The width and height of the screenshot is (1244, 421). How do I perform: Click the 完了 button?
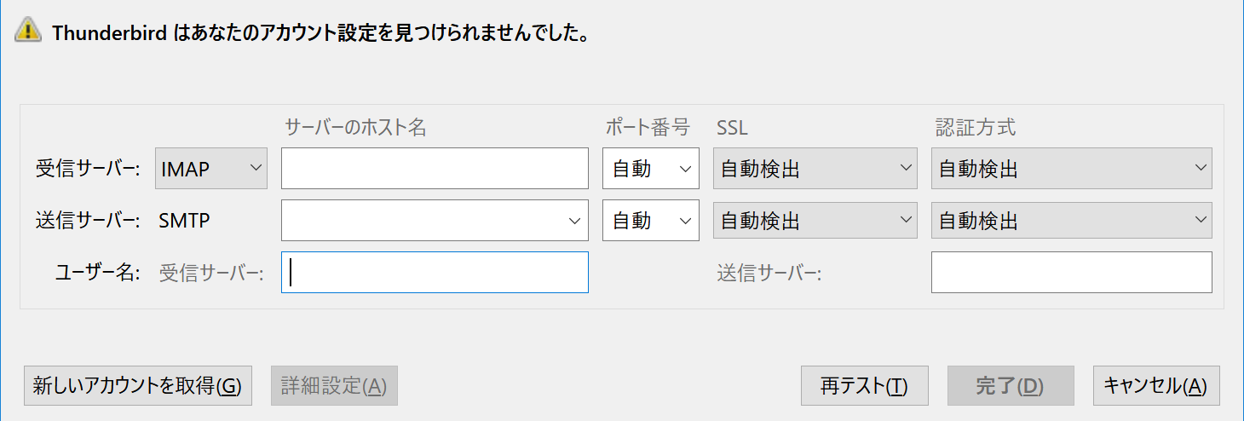point(1011,386)
